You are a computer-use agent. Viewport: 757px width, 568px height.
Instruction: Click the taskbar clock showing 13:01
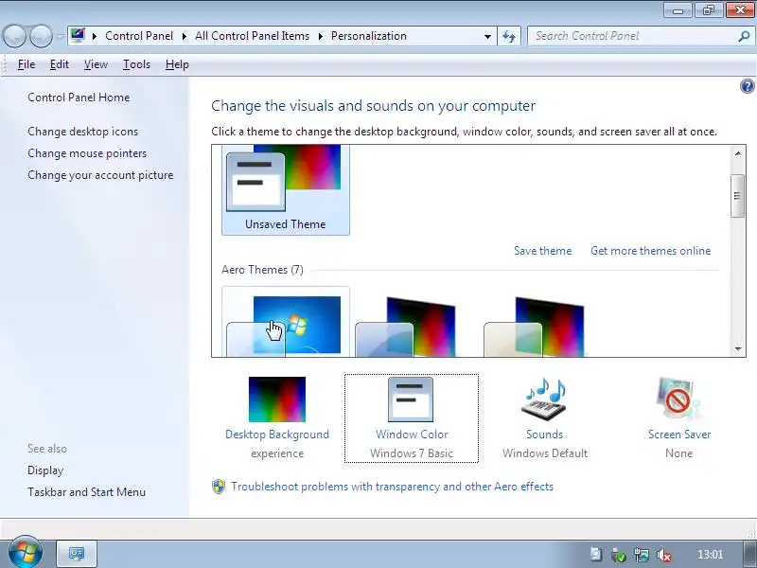click(x=711, y=555)
